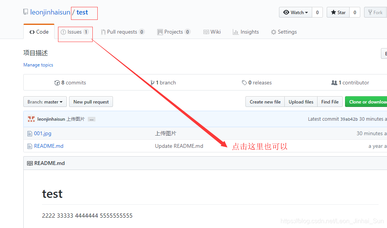Open the repository Settings tab

284,32
